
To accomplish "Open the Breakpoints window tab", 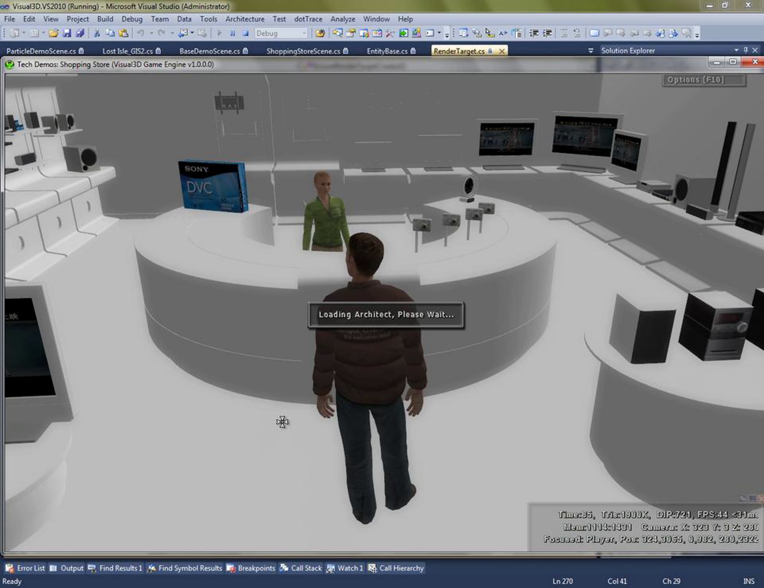I will point(251,568).
